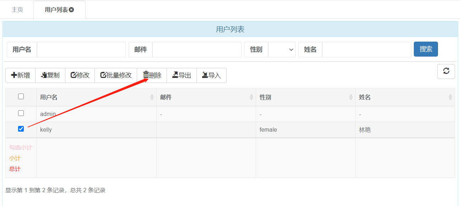This screenshot has width=460, height=206.
Task: Open the 性别 gender dropdown
Action: 282,49
